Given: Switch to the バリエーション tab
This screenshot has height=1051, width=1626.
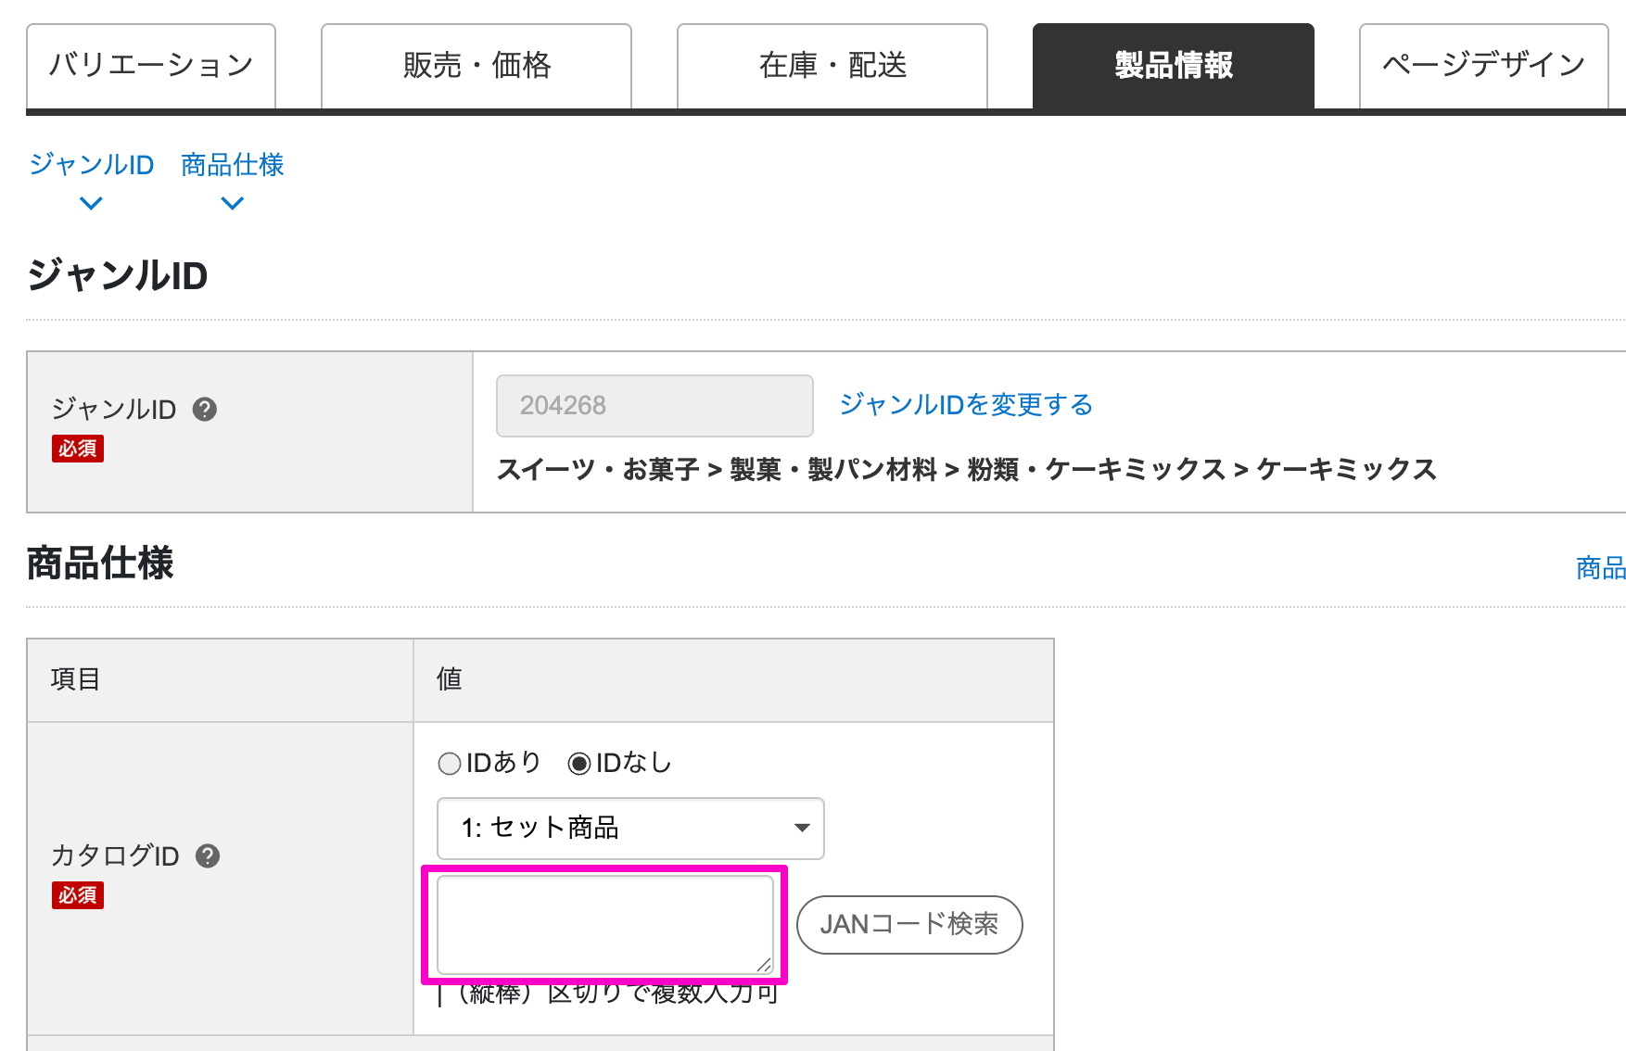Looking at the screenshot, I should [151, 66].
